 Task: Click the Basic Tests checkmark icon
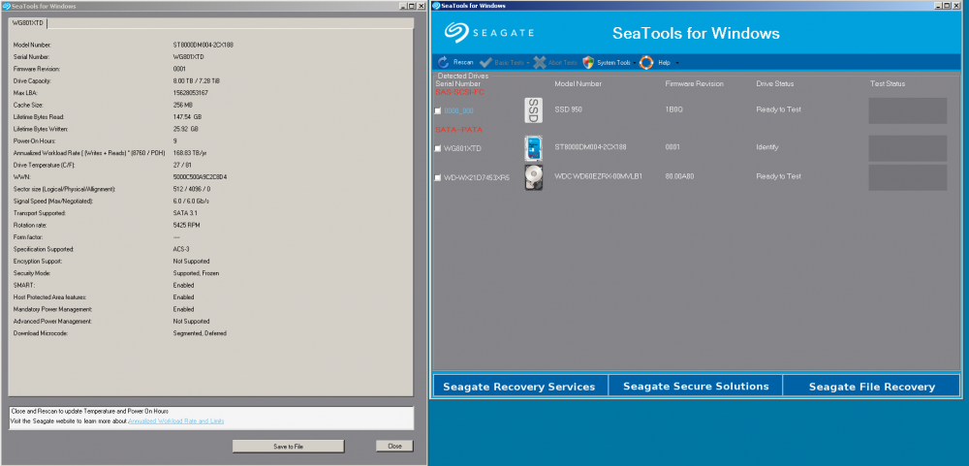point(485,62)
